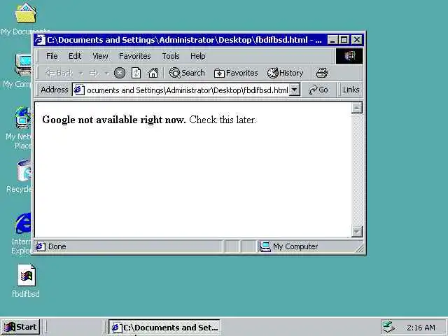Screen dimensions: 448x336
Task: Click the 'Google not available right now.' text
Action: click(114, 120)
